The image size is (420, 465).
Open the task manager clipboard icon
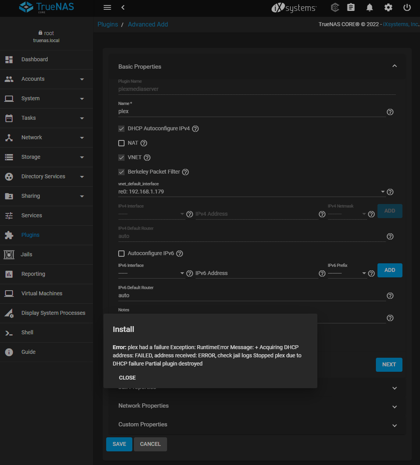351,7
